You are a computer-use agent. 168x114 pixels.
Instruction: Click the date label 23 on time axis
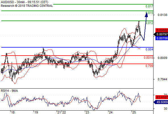click(x=87, y=112)
